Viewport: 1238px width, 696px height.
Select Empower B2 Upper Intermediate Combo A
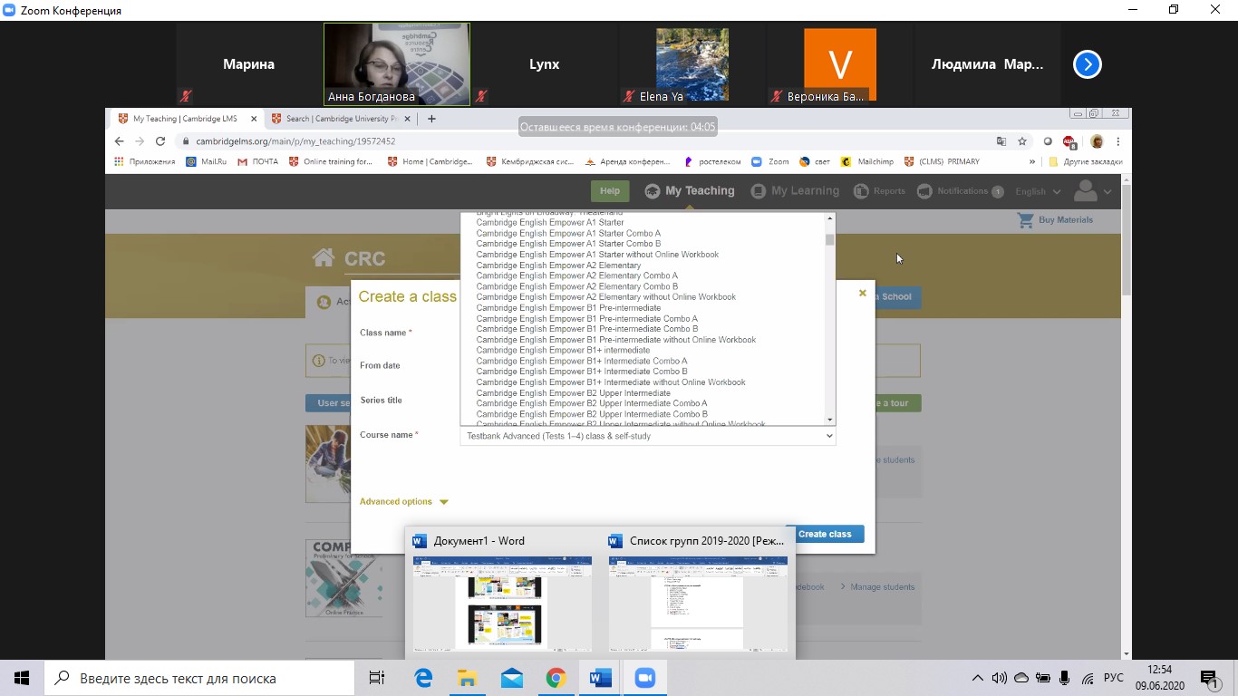tap(592, 403)
